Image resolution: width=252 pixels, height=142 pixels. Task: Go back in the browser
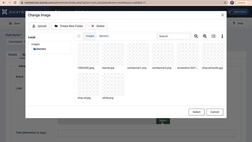[x=4, y=3]
